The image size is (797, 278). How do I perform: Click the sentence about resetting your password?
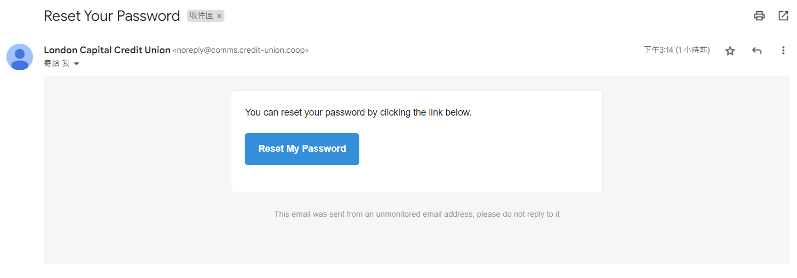(x=358, y=112)
